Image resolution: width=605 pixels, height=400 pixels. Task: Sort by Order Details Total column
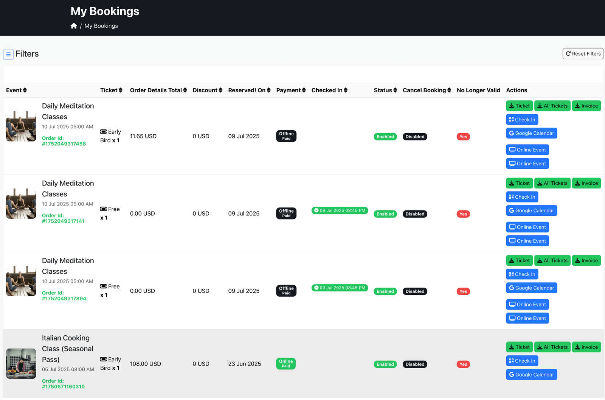pos(158,90)
